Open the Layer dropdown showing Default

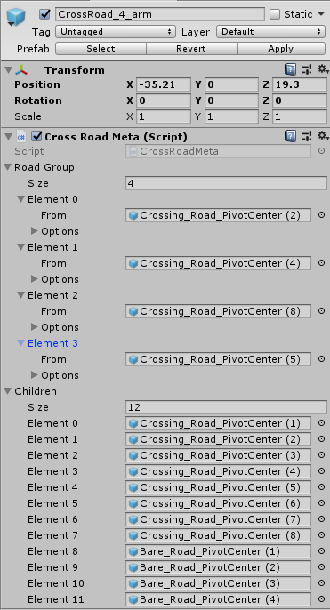pos(270,32)
